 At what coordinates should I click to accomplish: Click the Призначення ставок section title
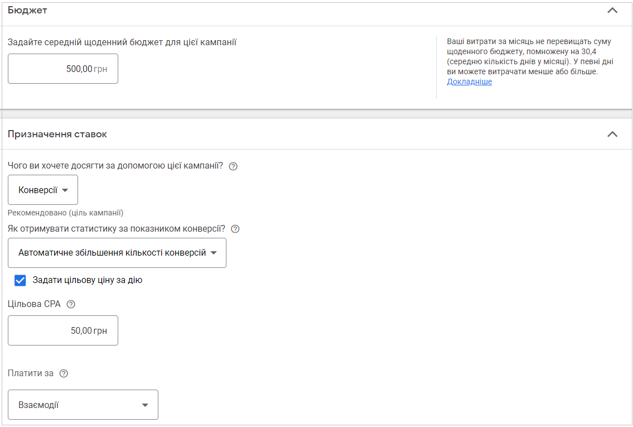click(57, 134)
